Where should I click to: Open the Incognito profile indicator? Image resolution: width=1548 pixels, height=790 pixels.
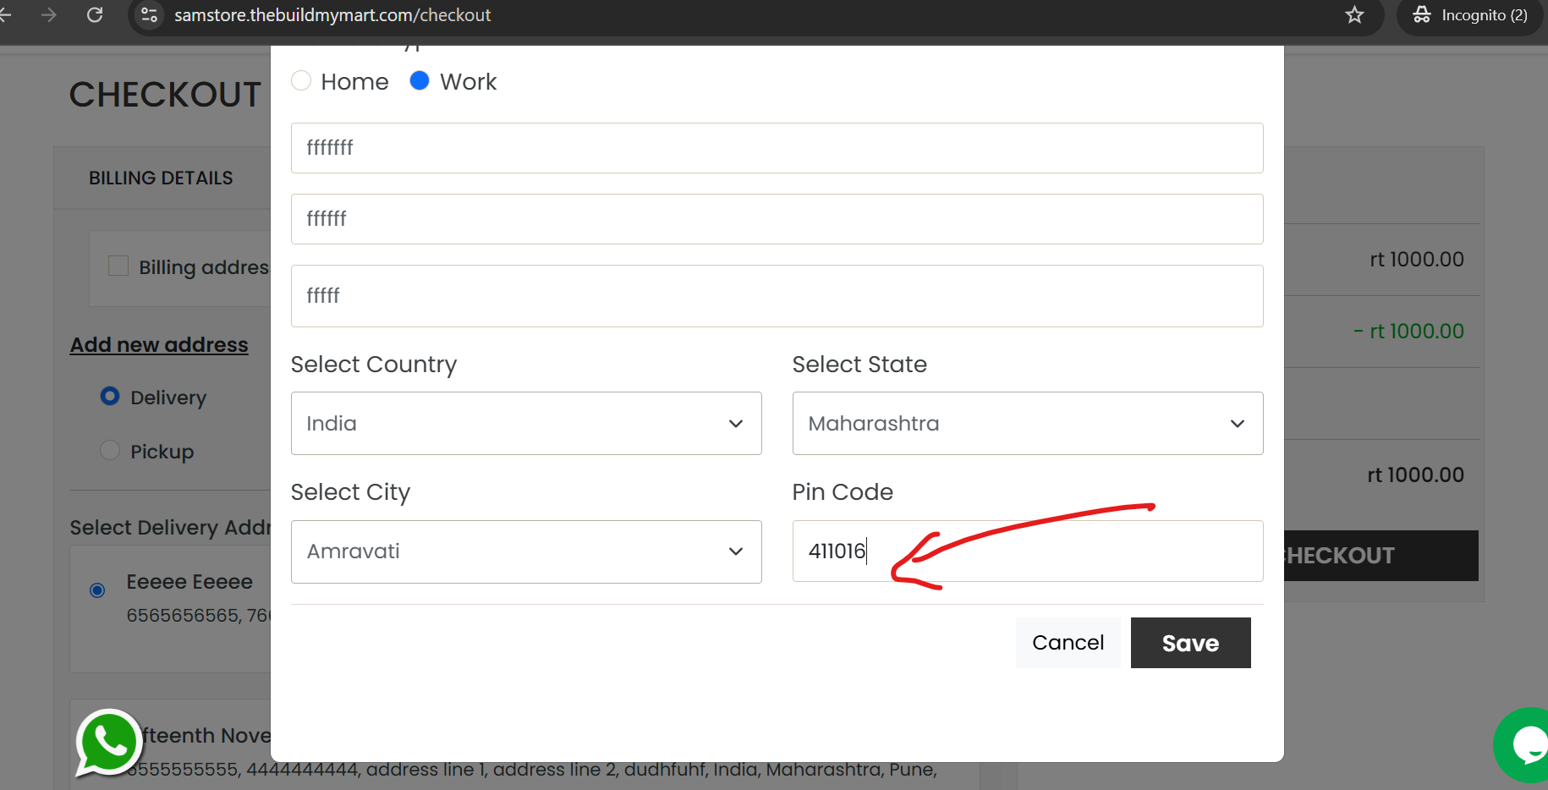click(x=1470, y=15)
